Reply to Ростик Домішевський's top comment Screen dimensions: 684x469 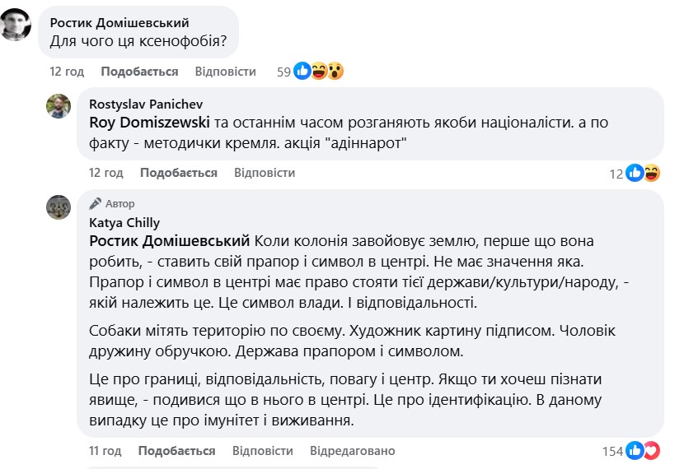(x=225, y=72)
